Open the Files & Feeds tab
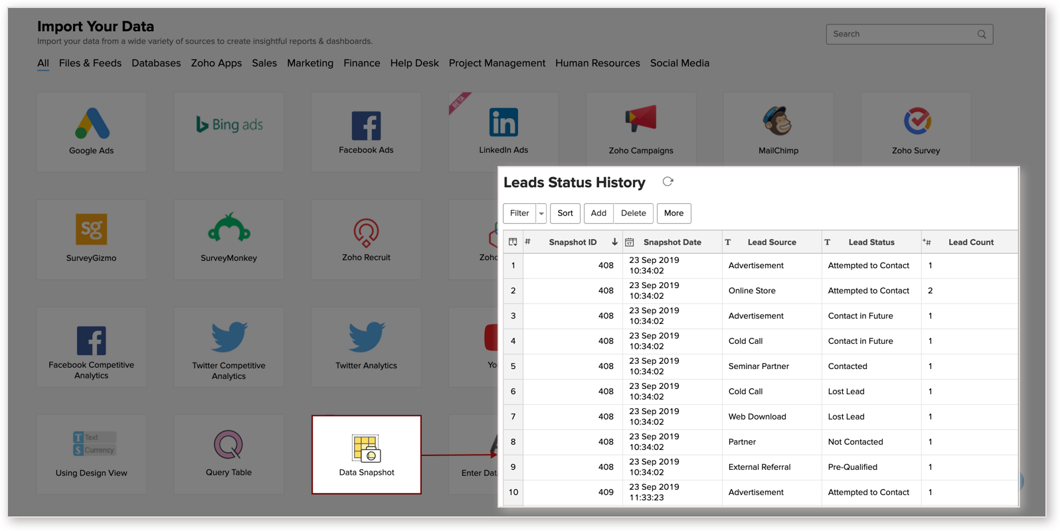Screen dimensions: 1060x531 (90, 63)
